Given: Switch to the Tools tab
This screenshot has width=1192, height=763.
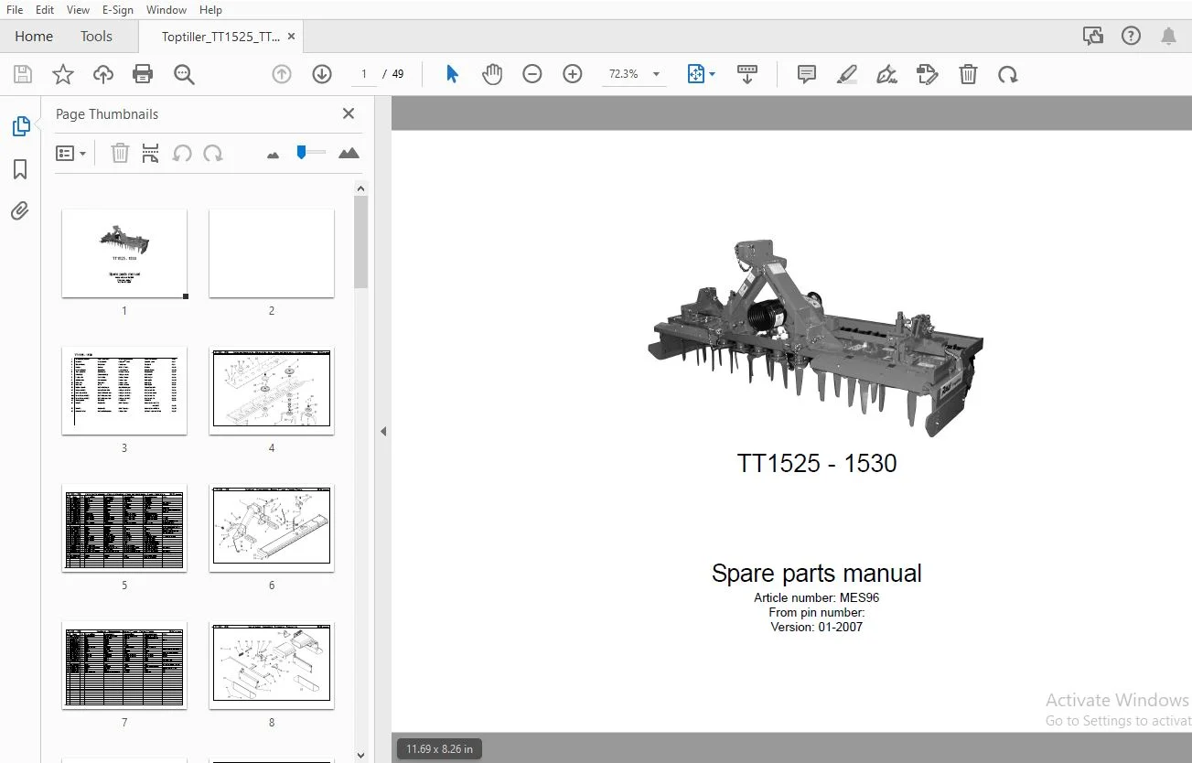Looking at the screenshot, I should 96,37.
